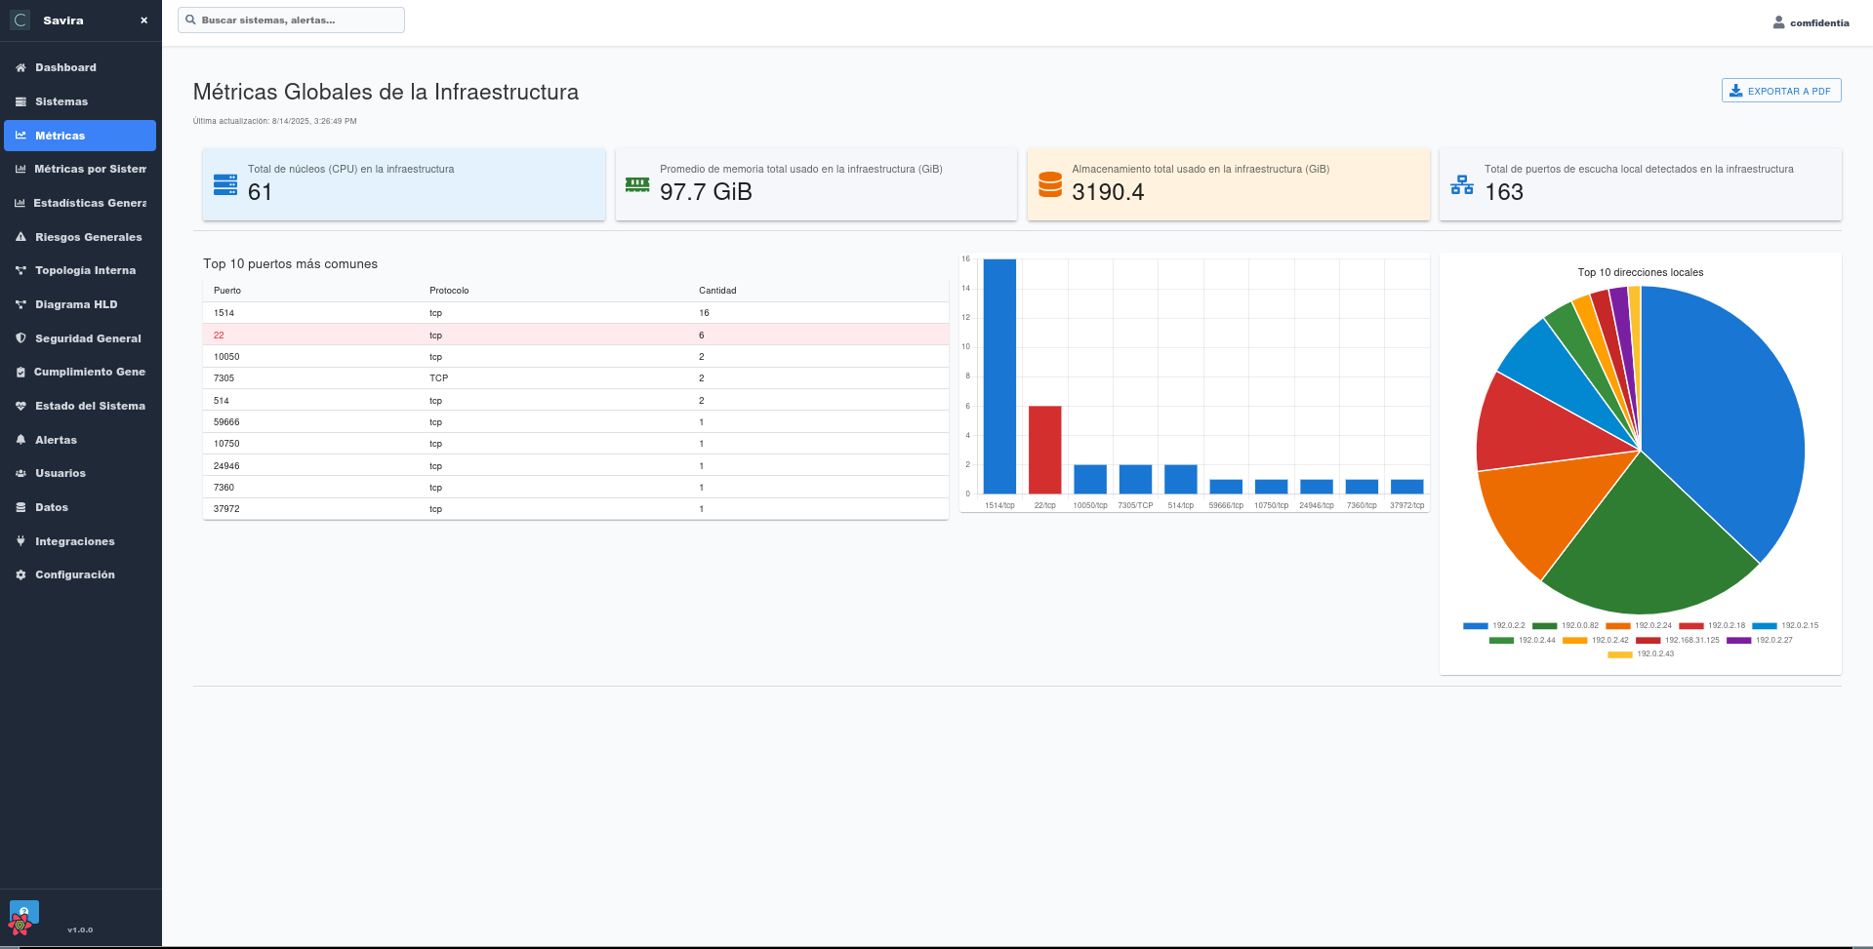Click the database icon on the storage card
This screenshot has height=949, width=1873.
(x=1049, y=184)
